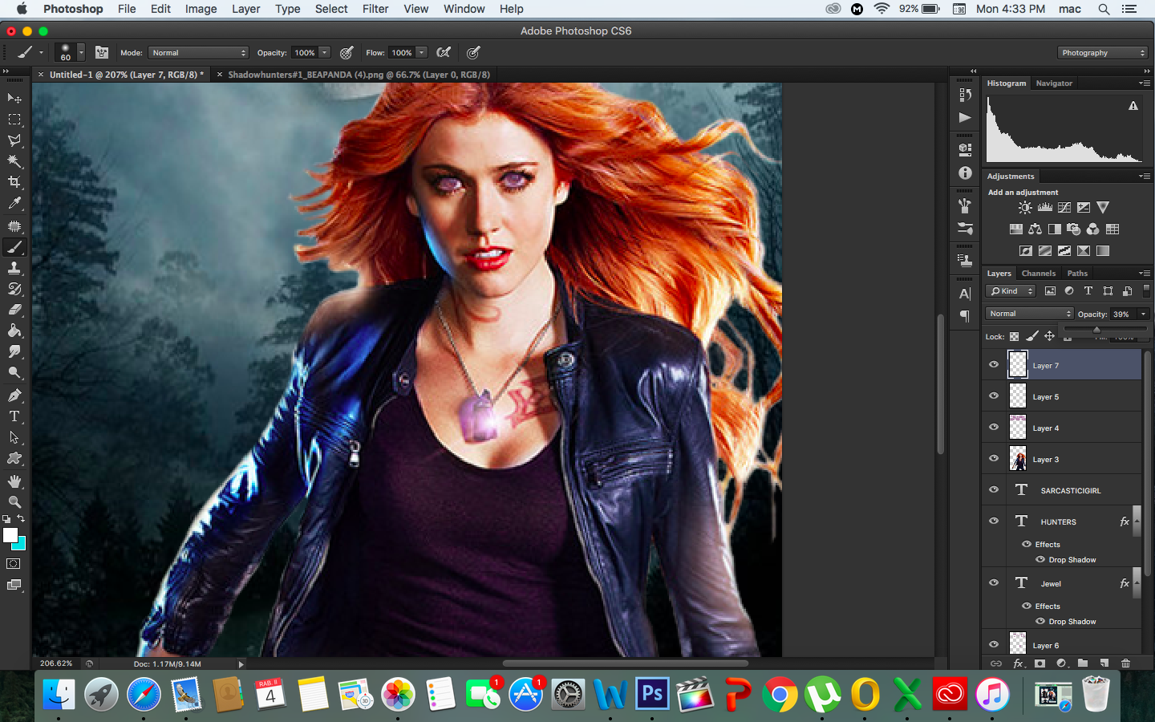Click the background color swatch

[x=22, y=545]
